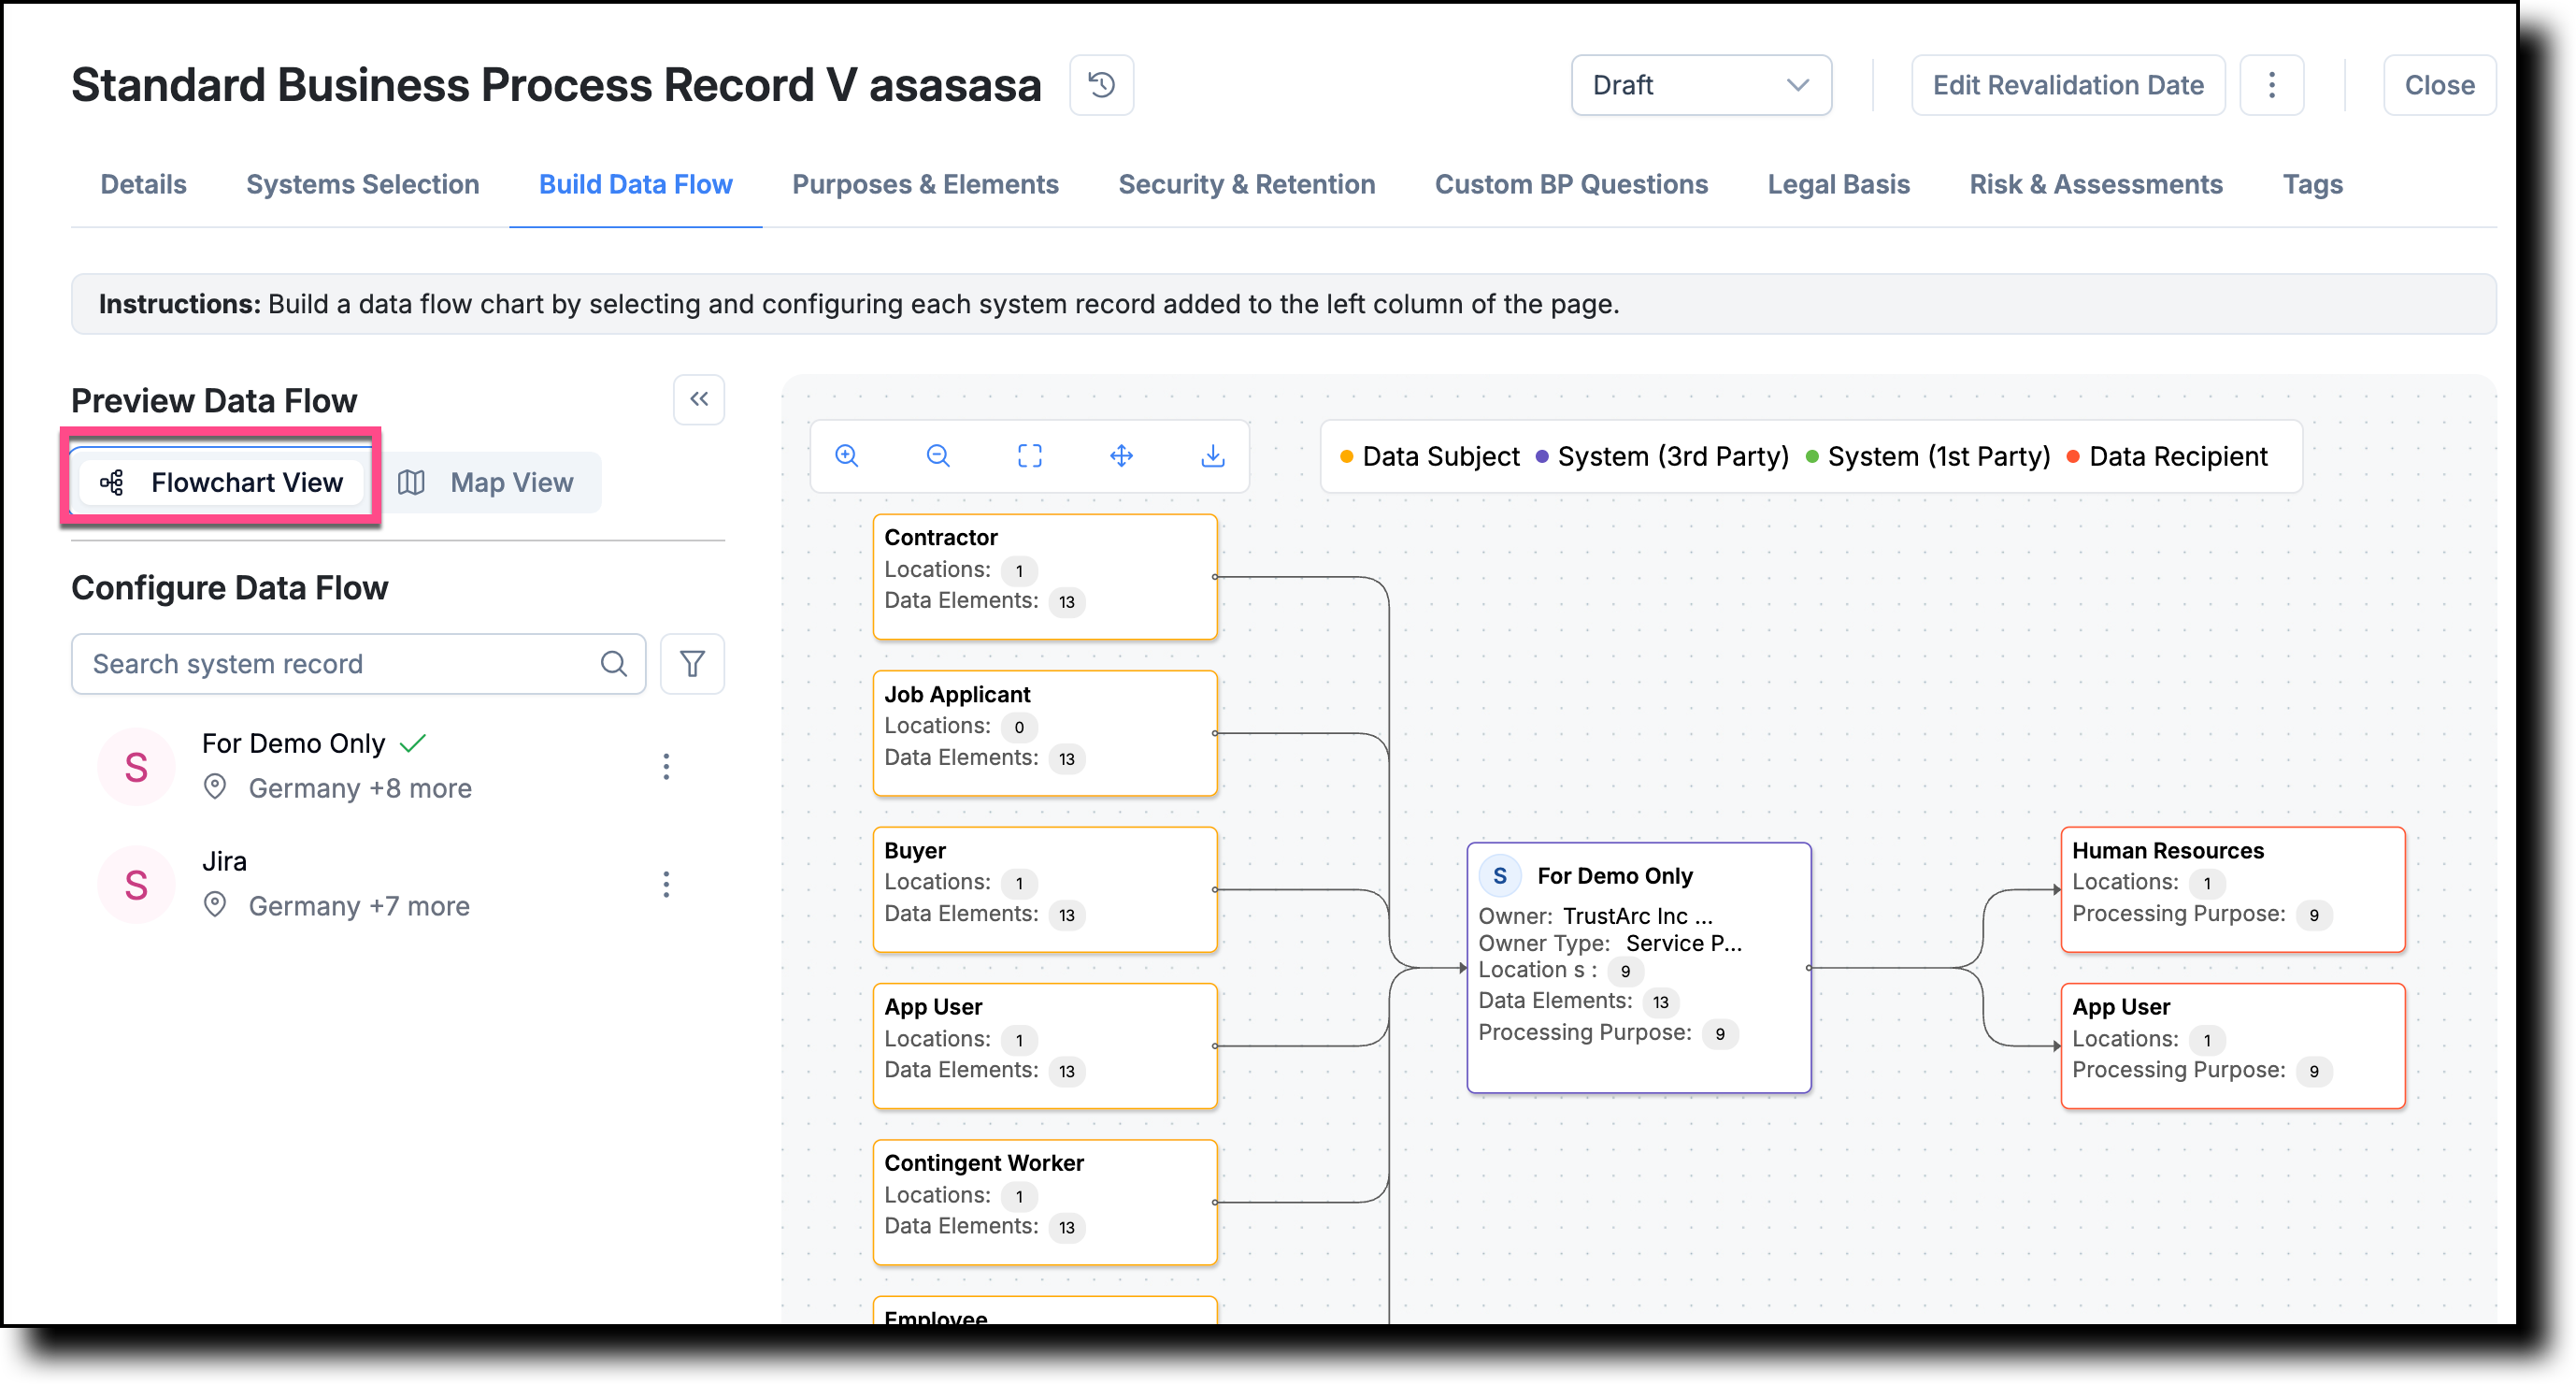Select the Buyer data subject node

coord(1044,888)
